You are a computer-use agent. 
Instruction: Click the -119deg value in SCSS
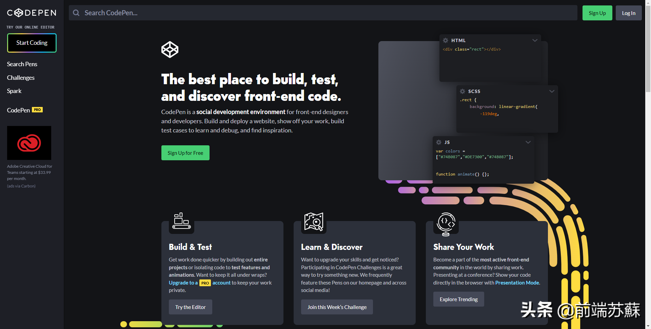(489, 114)
